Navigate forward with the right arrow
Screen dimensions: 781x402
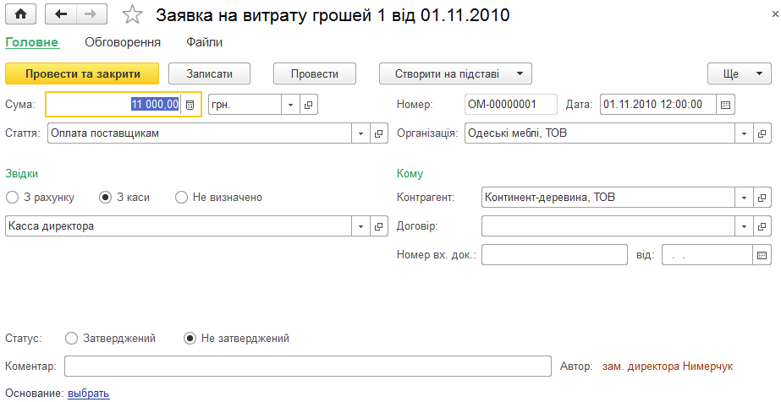pyautogui.click(x=91, y=14)
